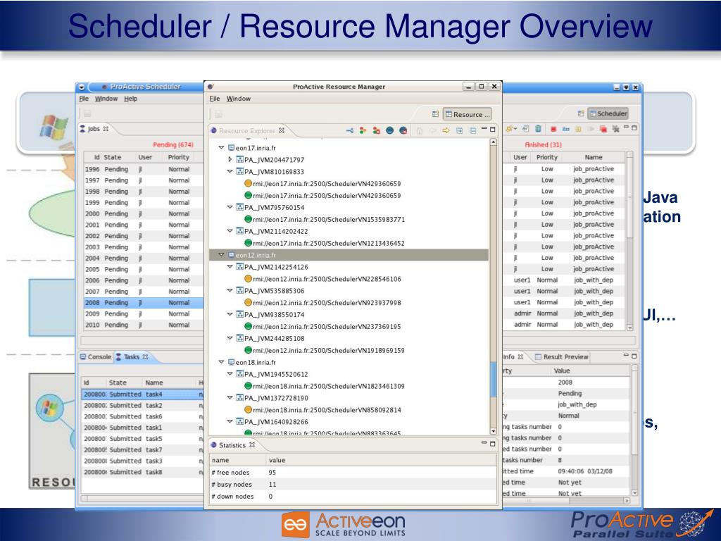721x541 pixels.
Task: Select node rmi://eon12.inria.fr:2500/SchedulerVN923937998
Action: 322,303
